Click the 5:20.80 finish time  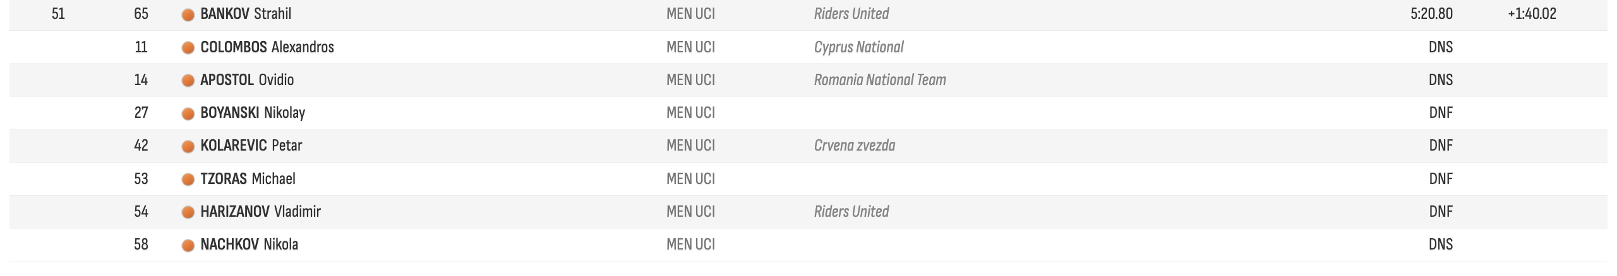(1431, 14)
